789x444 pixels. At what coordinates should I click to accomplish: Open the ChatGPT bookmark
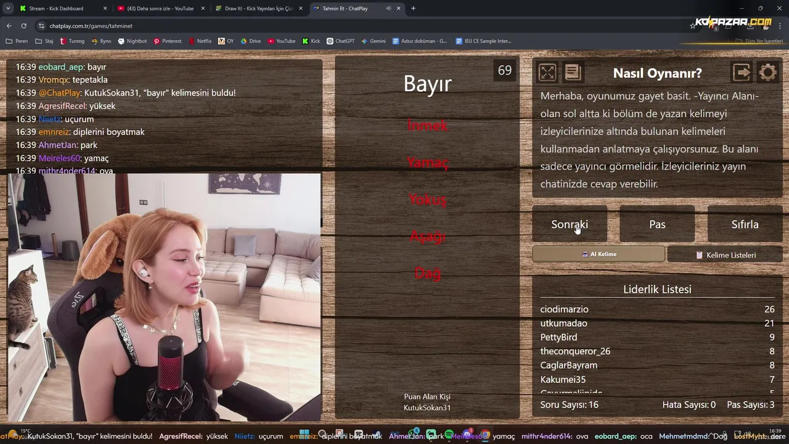341,41
